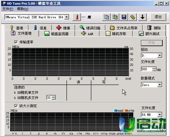Click HD Tune Pro title bar app icon
This screenshot has height=137, width=170.
4,3
